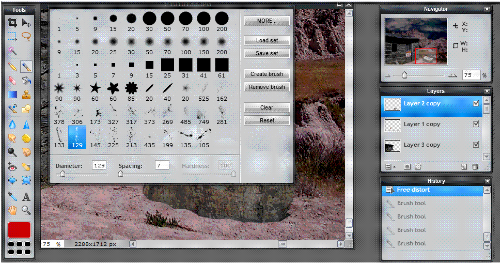501x264 pixels.
Task: Toggle visibility of Layer 2 copy
Action: tap(476, 103)
